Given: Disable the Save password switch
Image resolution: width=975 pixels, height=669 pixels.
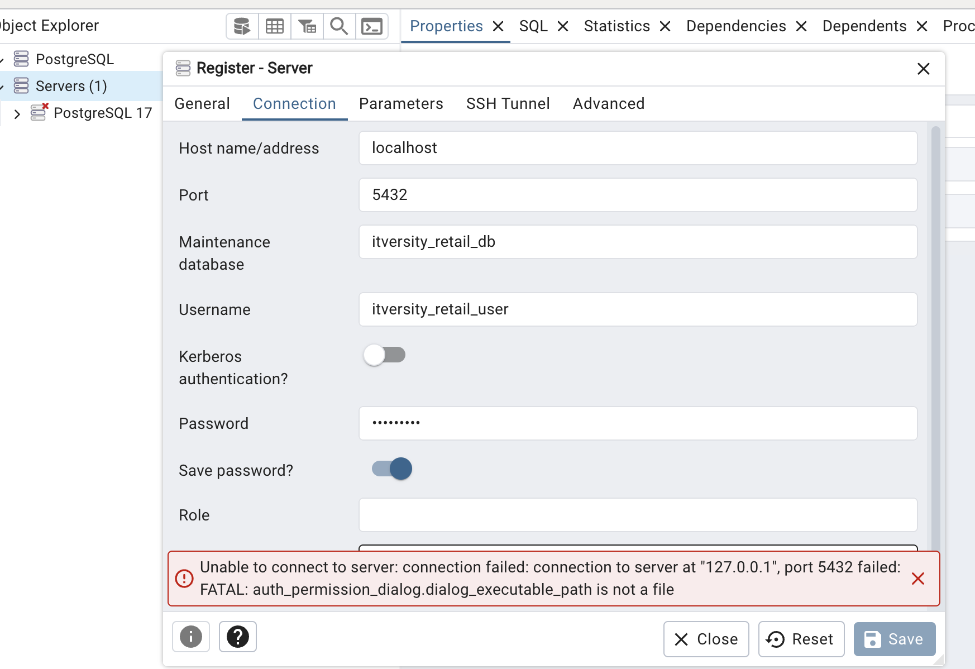Looking at the screenshot, I should [x=392, y=469].
